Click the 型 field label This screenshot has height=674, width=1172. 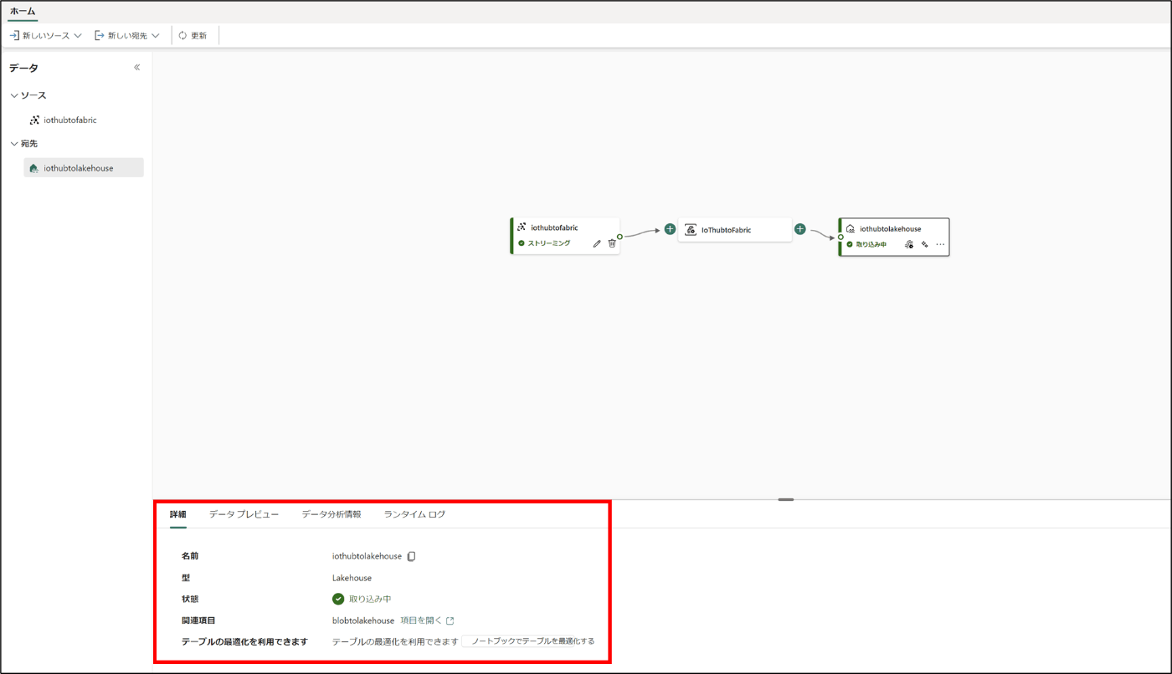[186, 578]
